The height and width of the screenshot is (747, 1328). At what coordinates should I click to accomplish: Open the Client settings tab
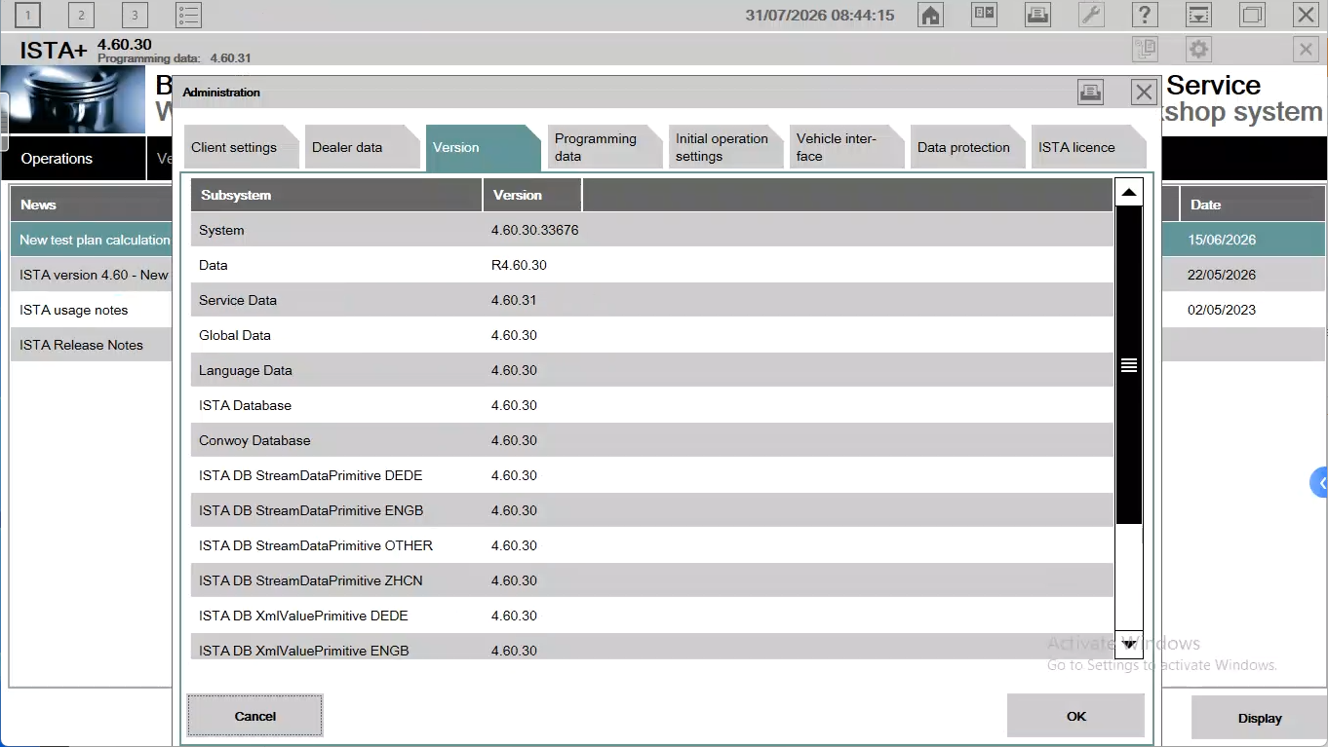click(240, 147)
